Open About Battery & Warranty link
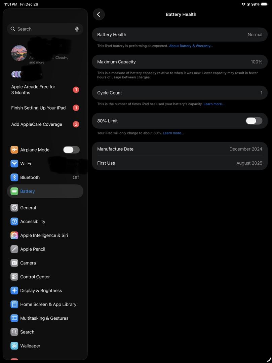 (191, 46)
